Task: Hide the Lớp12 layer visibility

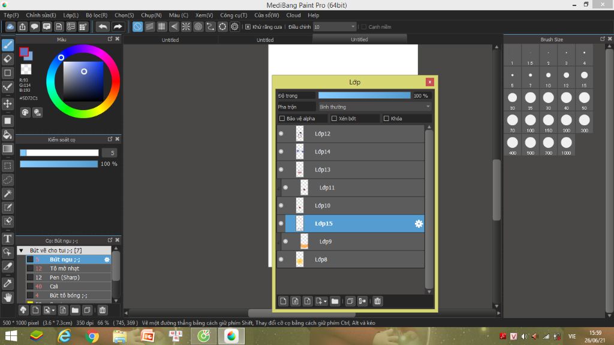Action: [281, 134]
